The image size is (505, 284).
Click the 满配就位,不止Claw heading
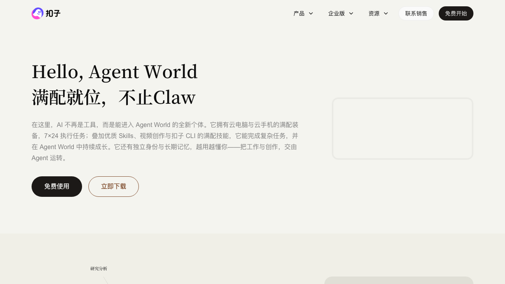[114, 98]
